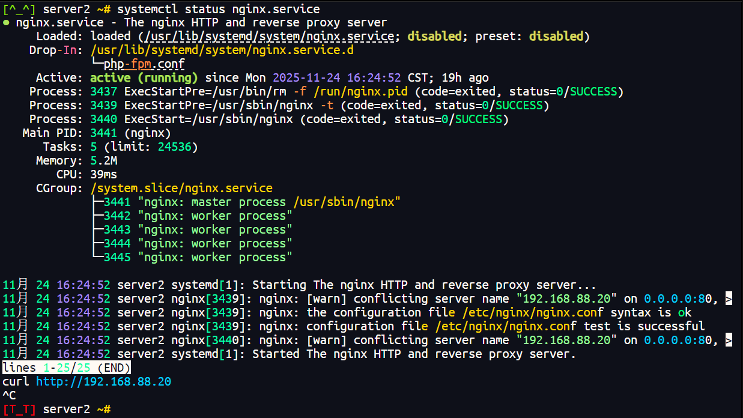This screenshot has width=743, height=418.
Task: Click process ID 3437 in the Process list
Action: click(x=103, y=92)
